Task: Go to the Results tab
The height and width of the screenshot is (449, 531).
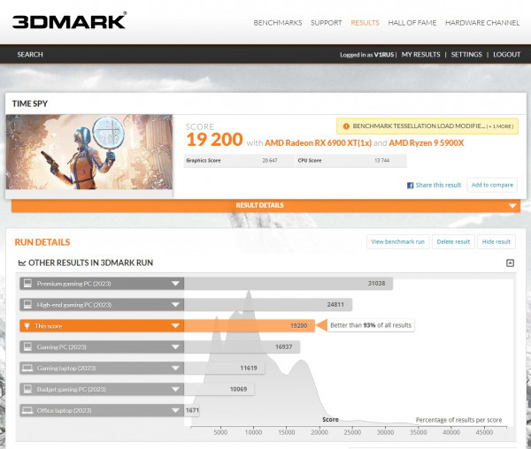Action: [x=365, y=23]
